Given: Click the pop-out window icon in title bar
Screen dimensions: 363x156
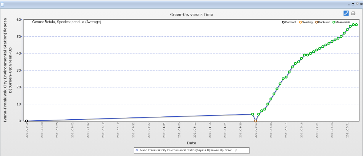Looking at the screenshot, I should (357, 3).
